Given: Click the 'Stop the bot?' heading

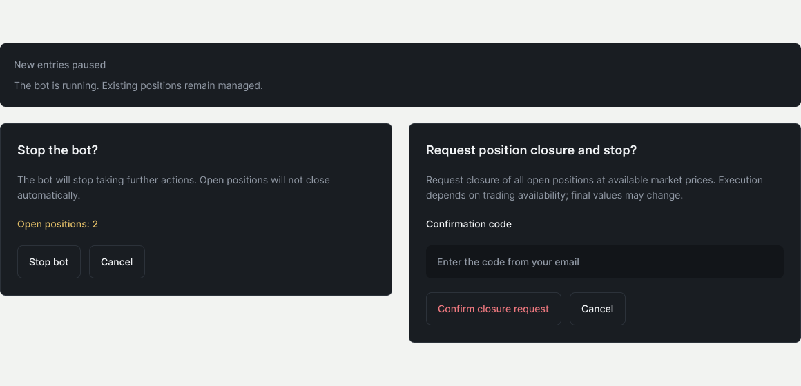Looking at the screenshot, I should point(58,150).
